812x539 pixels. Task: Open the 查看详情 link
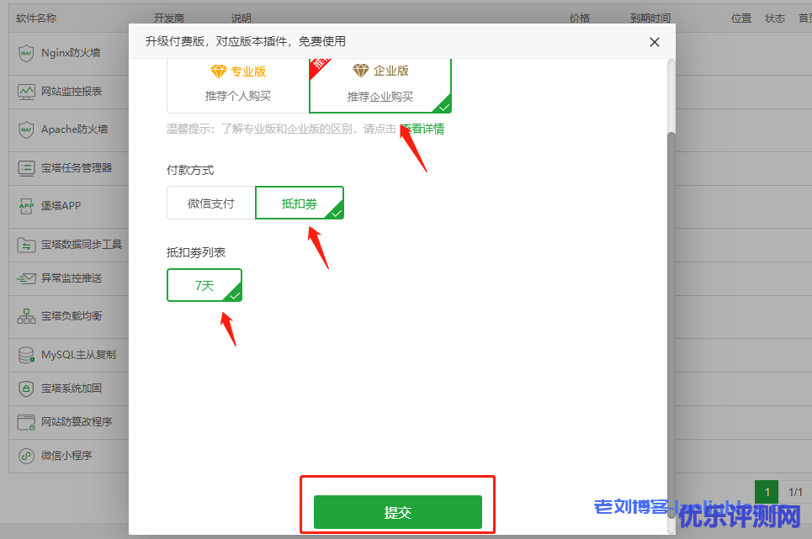423,129
